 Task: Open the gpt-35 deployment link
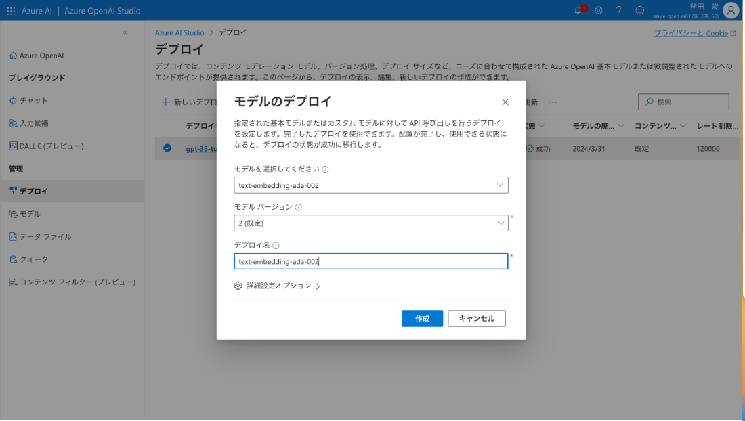[201, 148]
